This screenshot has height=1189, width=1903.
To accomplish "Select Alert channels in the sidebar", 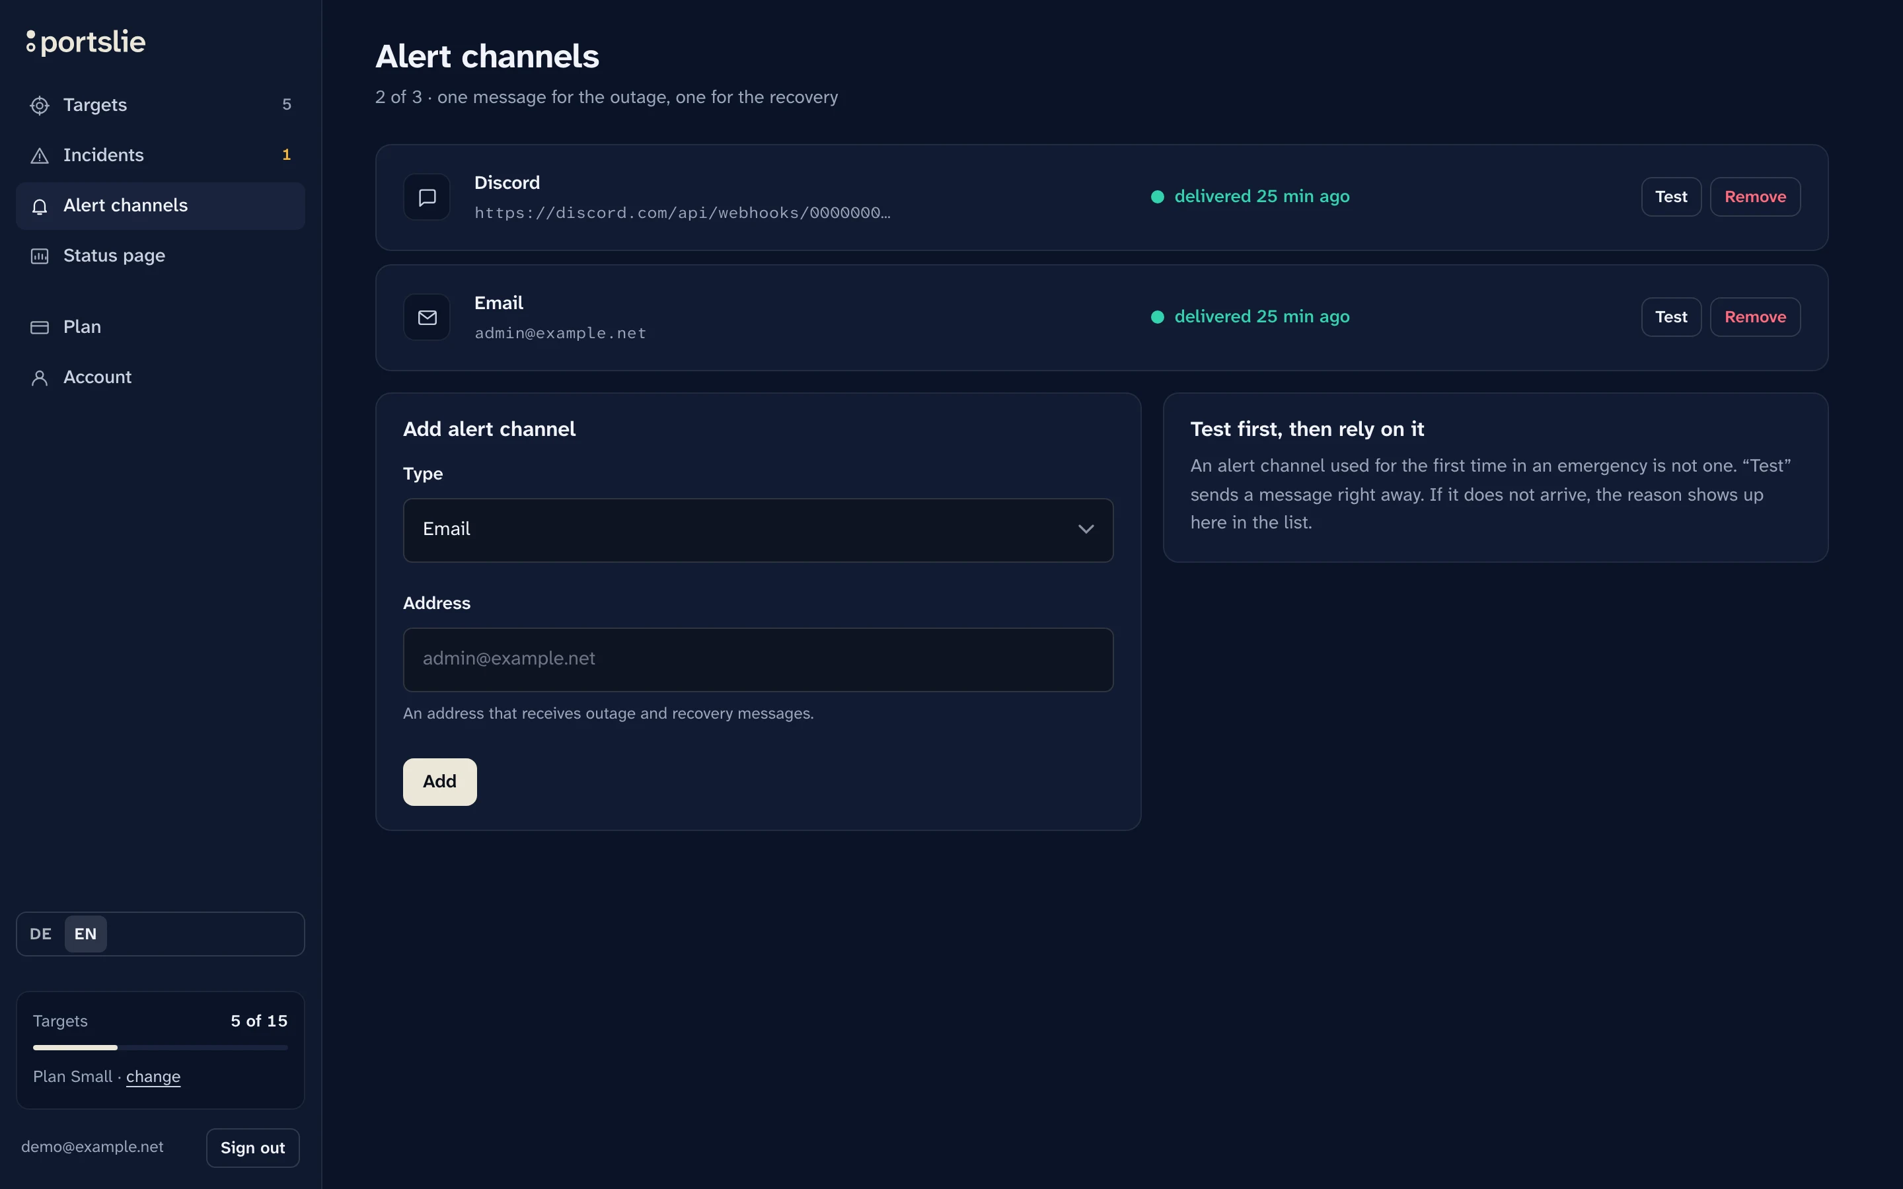I will (x=161, y=206).
